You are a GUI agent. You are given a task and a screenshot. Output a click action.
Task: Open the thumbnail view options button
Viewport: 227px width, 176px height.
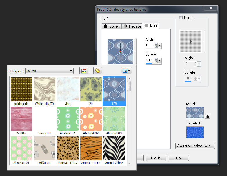tap(126, 71)
